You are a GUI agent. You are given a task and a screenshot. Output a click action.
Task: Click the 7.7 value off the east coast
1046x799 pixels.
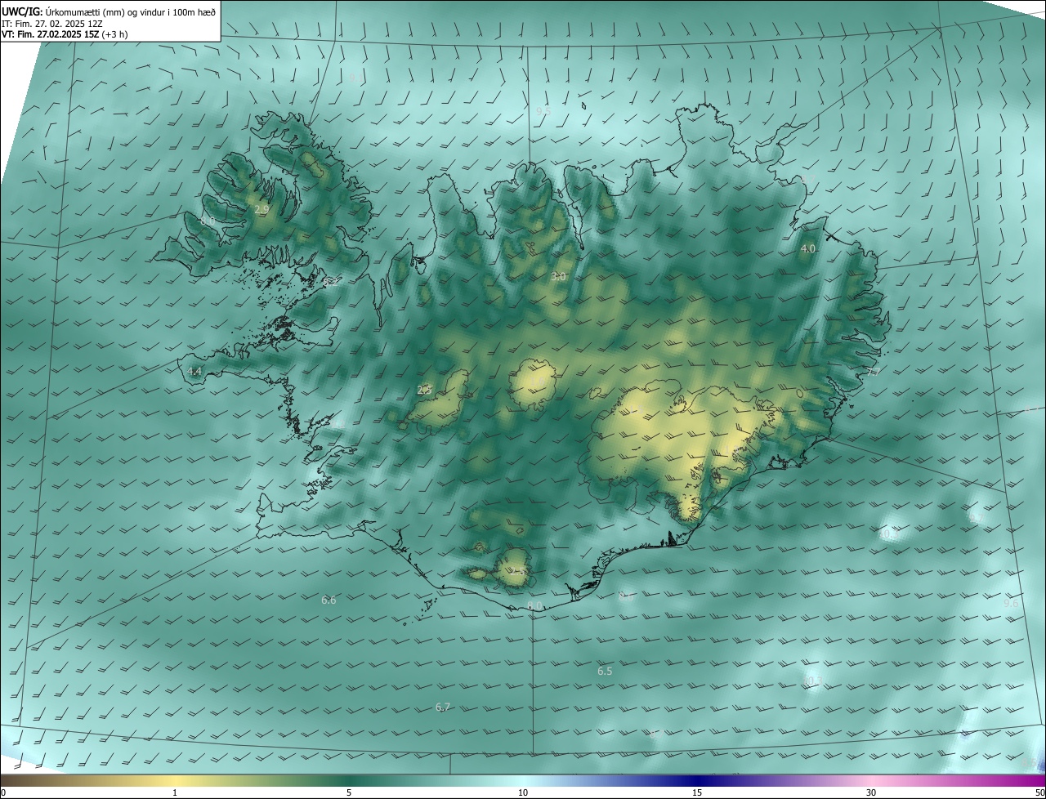point(873,372)
